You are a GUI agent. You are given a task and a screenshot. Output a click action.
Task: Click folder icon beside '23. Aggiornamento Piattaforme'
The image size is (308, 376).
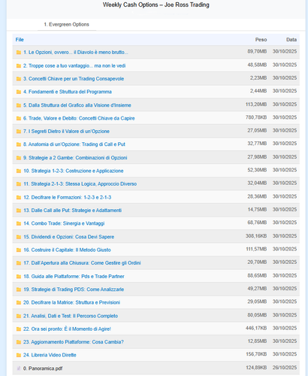tap(19, 342)
